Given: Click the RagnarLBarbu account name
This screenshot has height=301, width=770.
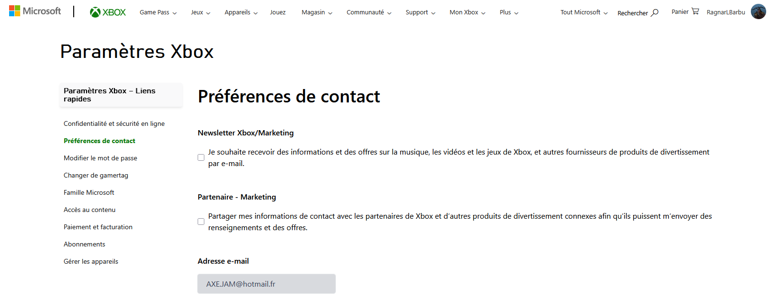Looking at the screenshot, I should pos(726,12).
